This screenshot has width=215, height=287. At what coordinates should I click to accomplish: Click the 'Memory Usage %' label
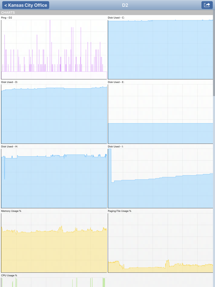click(11, 211)
